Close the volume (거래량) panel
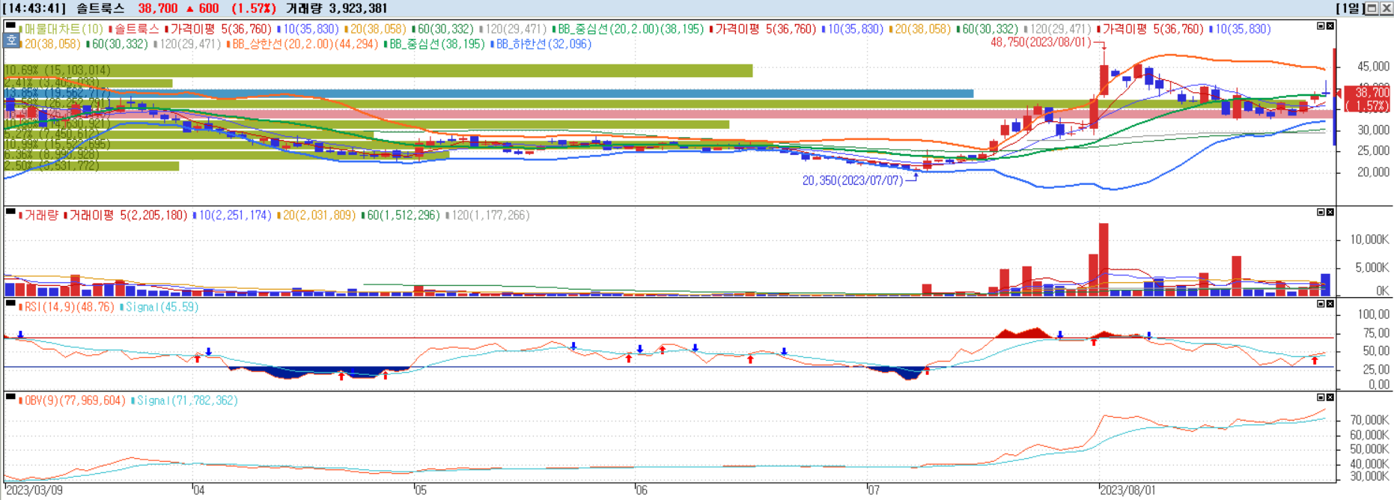The image size is (1394, 500). pyautogui.click(x=1330, y=213)
